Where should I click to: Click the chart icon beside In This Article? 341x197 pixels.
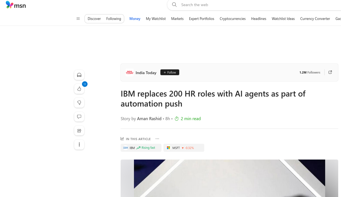122,139
